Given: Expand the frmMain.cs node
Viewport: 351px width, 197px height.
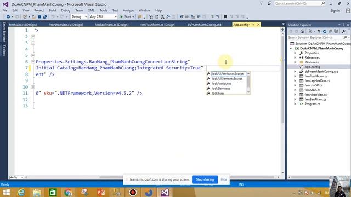Looking at the screenshot, I should [295, 90].
